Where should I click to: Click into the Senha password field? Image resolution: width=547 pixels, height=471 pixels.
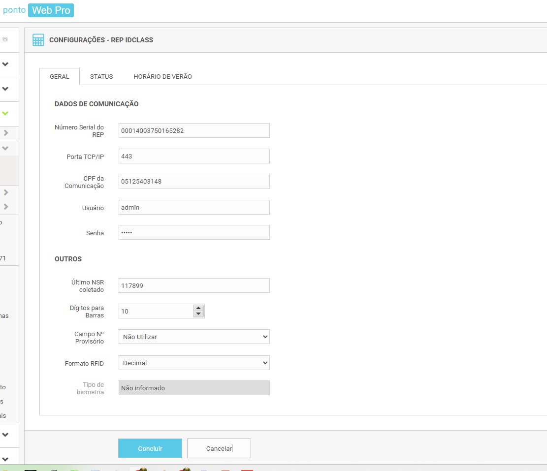click(194, 232)
